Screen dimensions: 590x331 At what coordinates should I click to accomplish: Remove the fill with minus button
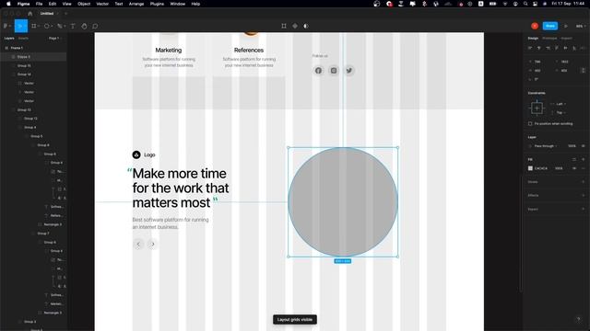coord(584,168)
